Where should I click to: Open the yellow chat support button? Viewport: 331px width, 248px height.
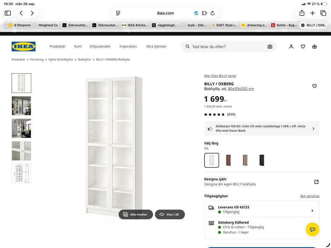point(312,229)
